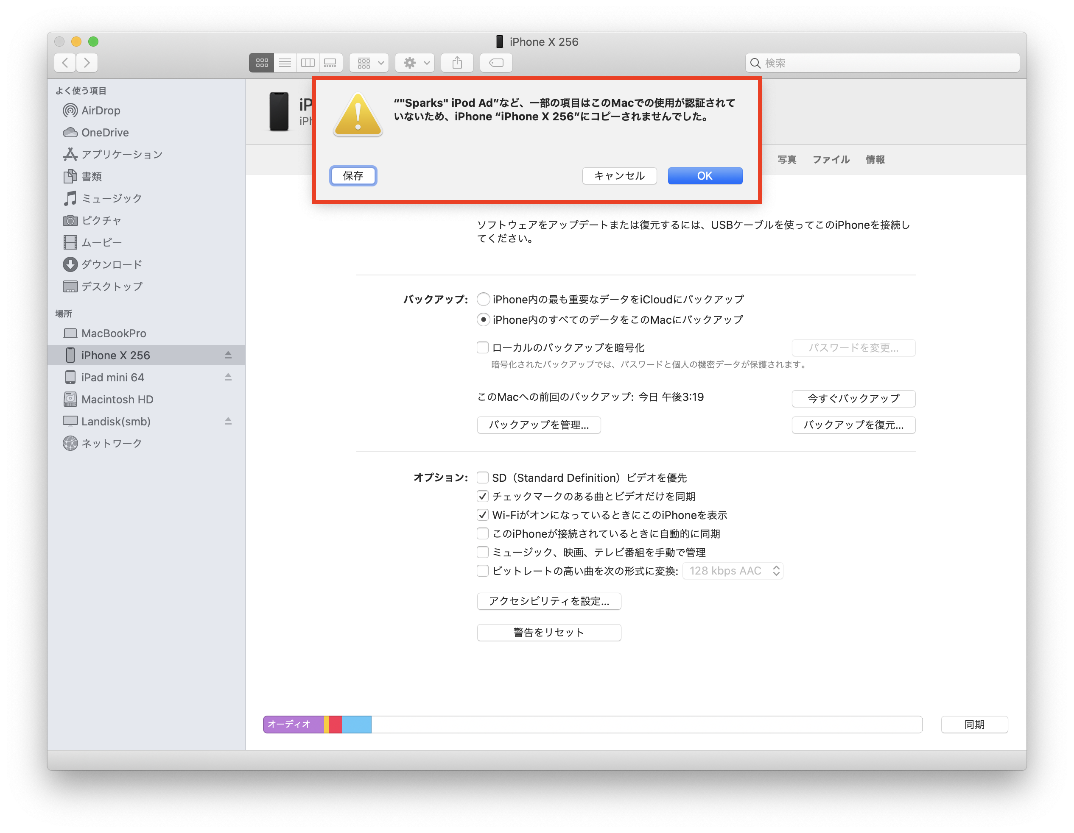Open the 情報 tab
Viewport: 1074px width, 833px height.
pos(875,160)
